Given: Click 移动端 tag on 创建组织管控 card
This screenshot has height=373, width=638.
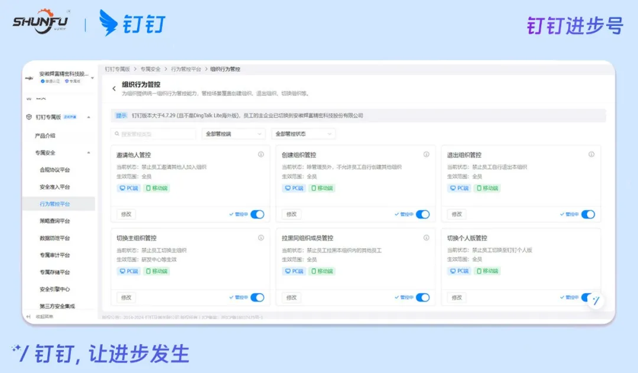Looking at the screenshot, I should pyautogui.click(x=322, y=188).
